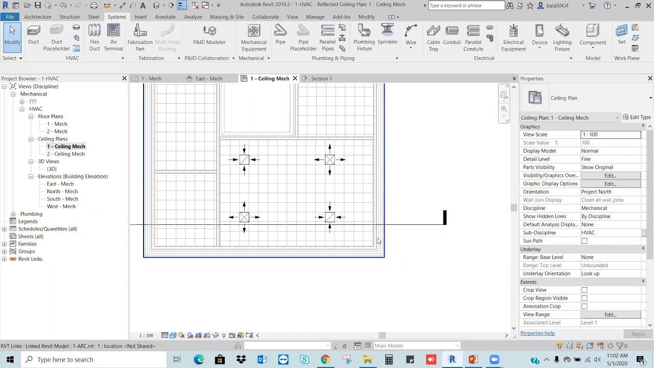Collapse the Underlay properties section
The height and width of the screenshot is (368, 654).
[x=643, y=249]
